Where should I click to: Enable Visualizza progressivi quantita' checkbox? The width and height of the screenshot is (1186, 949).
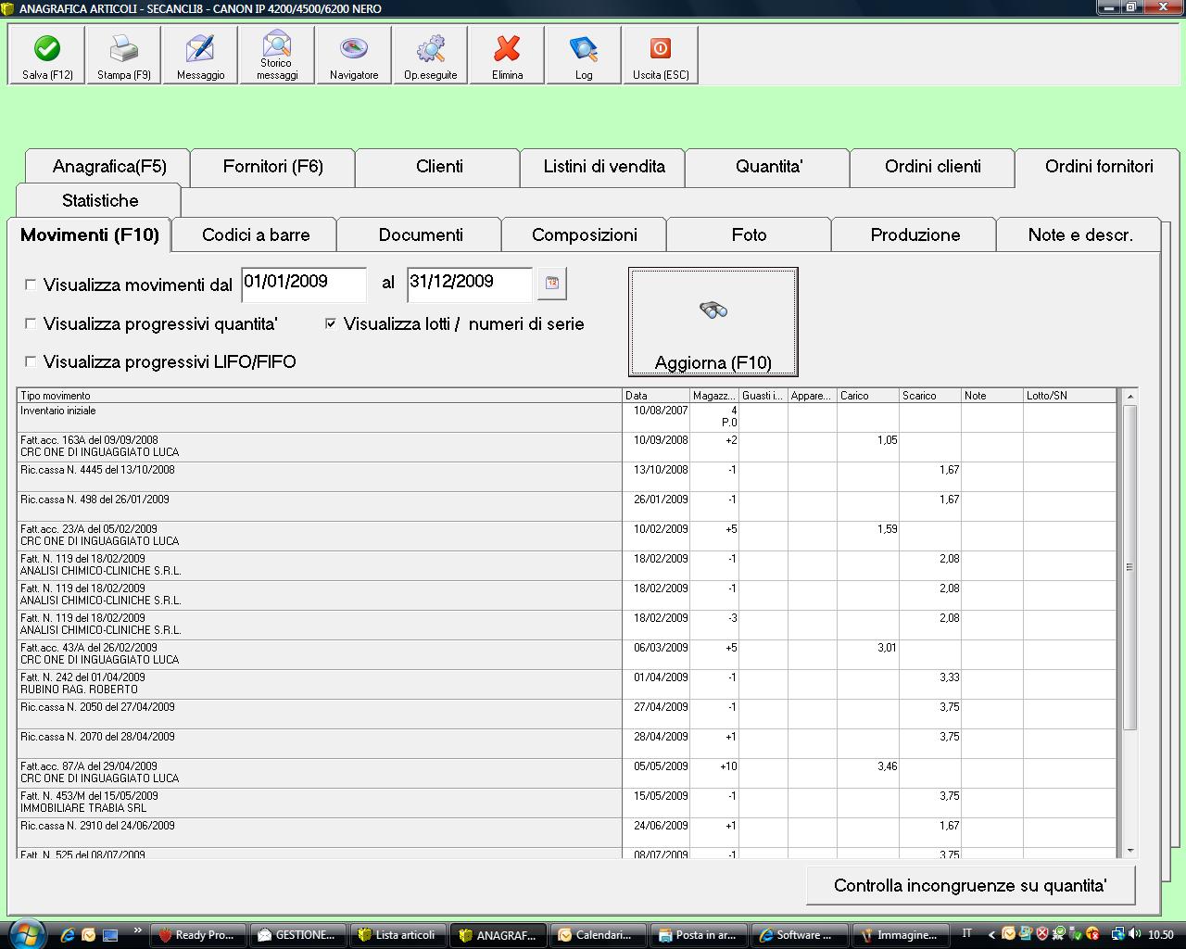[31, 323]
